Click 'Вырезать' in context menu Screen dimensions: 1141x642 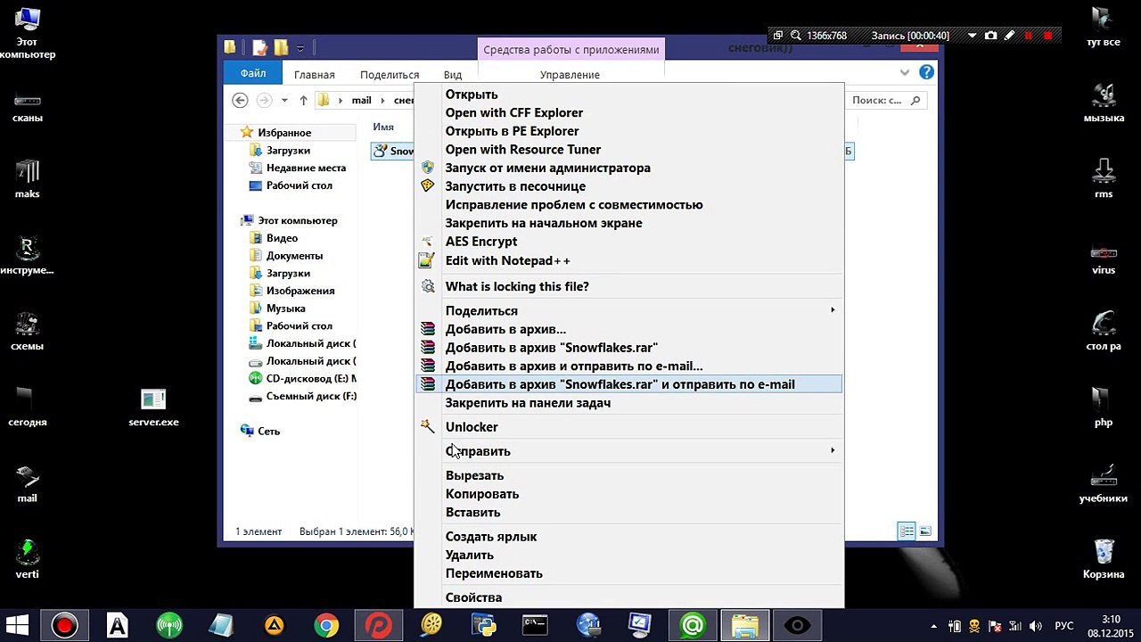coord(629,475)
